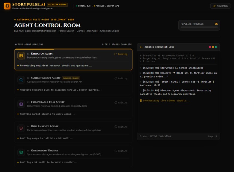Click the 'Target Engine: Google Gemini 3.8' comment

(178, 60)
